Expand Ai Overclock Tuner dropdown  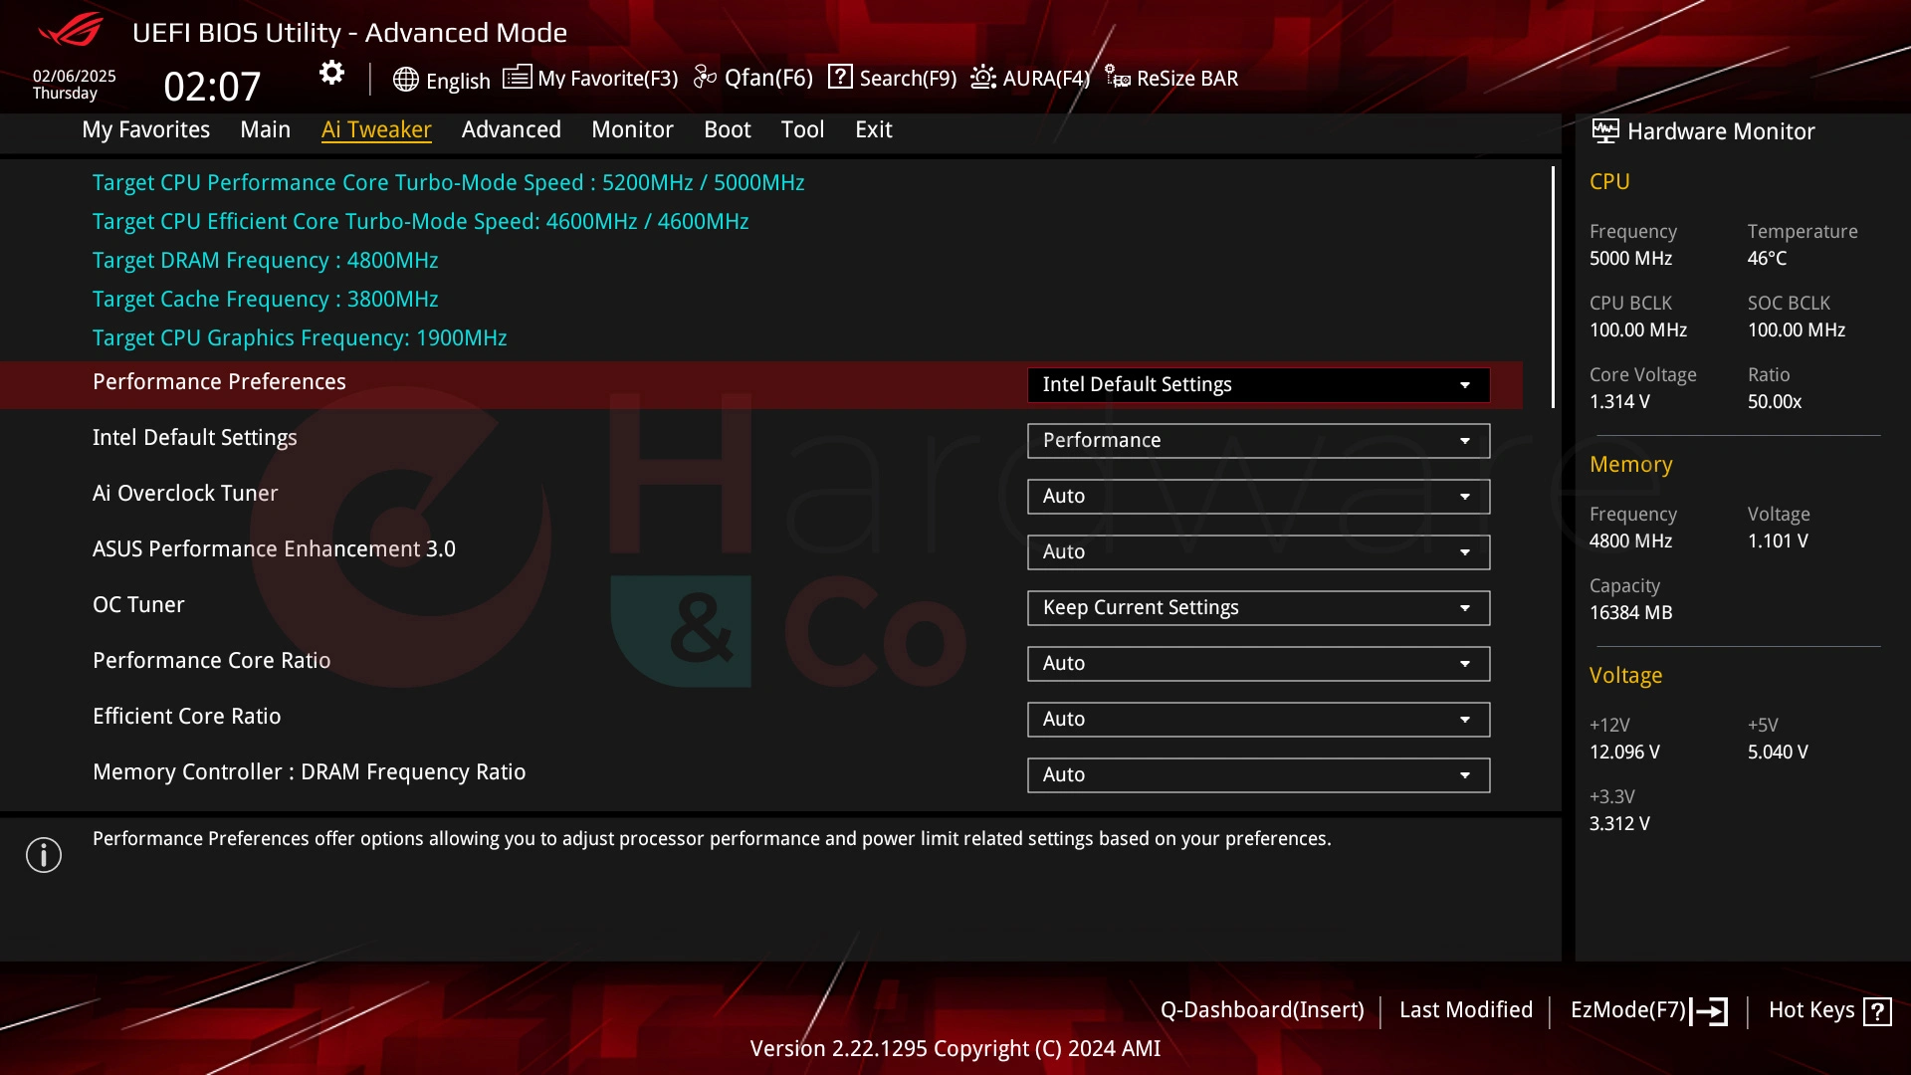[1466, 496]
